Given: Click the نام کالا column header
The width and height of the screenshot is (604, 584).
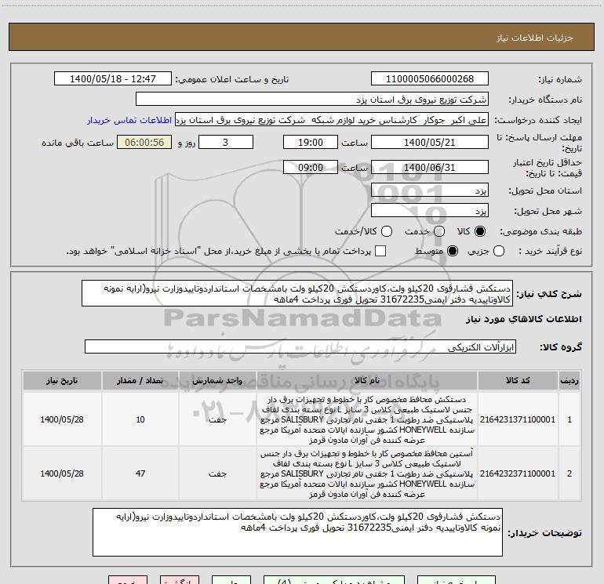Looking at the screenshot, I should [x=367, y=381].
